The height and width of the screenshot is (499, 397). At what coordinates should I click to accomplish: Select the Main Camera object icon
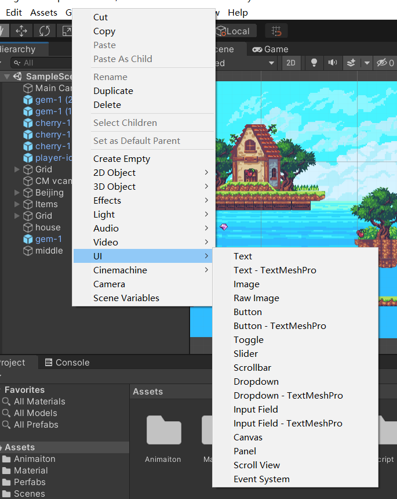tap(28, 88)
